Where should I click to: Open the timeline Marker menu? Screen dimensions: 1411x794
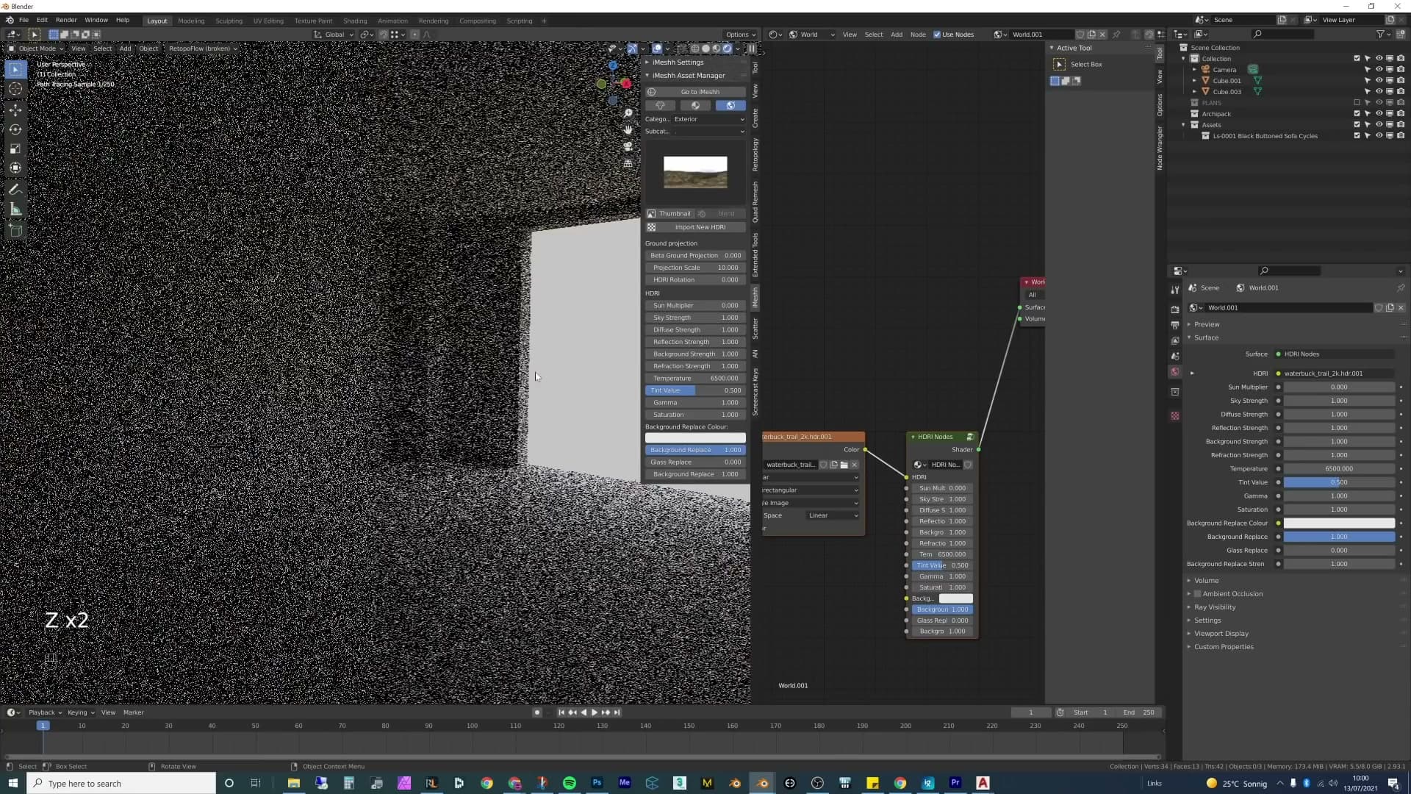click(134, 712)
